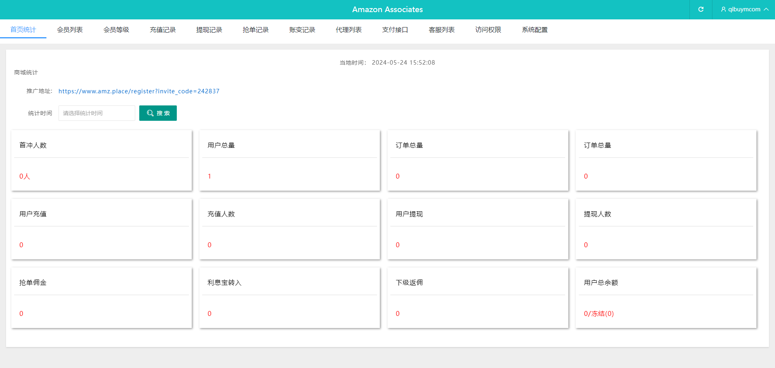Open the promotion register invite link
Viewport: 775px width, 368px height.
(139, 91)
